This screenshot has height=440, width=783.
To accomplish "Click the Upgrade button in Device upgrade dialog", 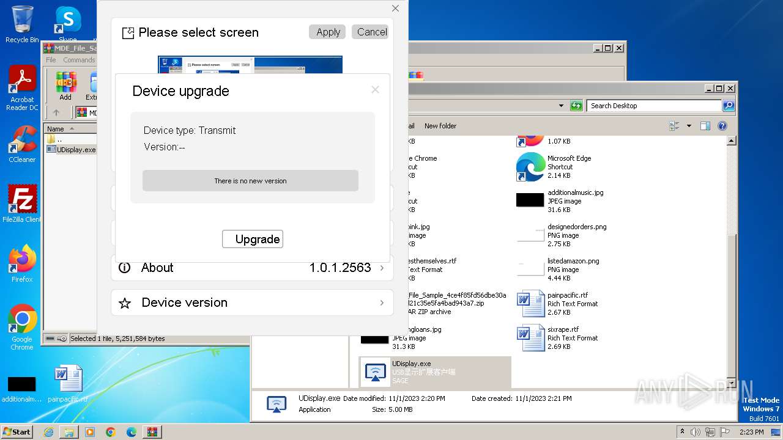I will pyautogui.click(x=253, y=239).
